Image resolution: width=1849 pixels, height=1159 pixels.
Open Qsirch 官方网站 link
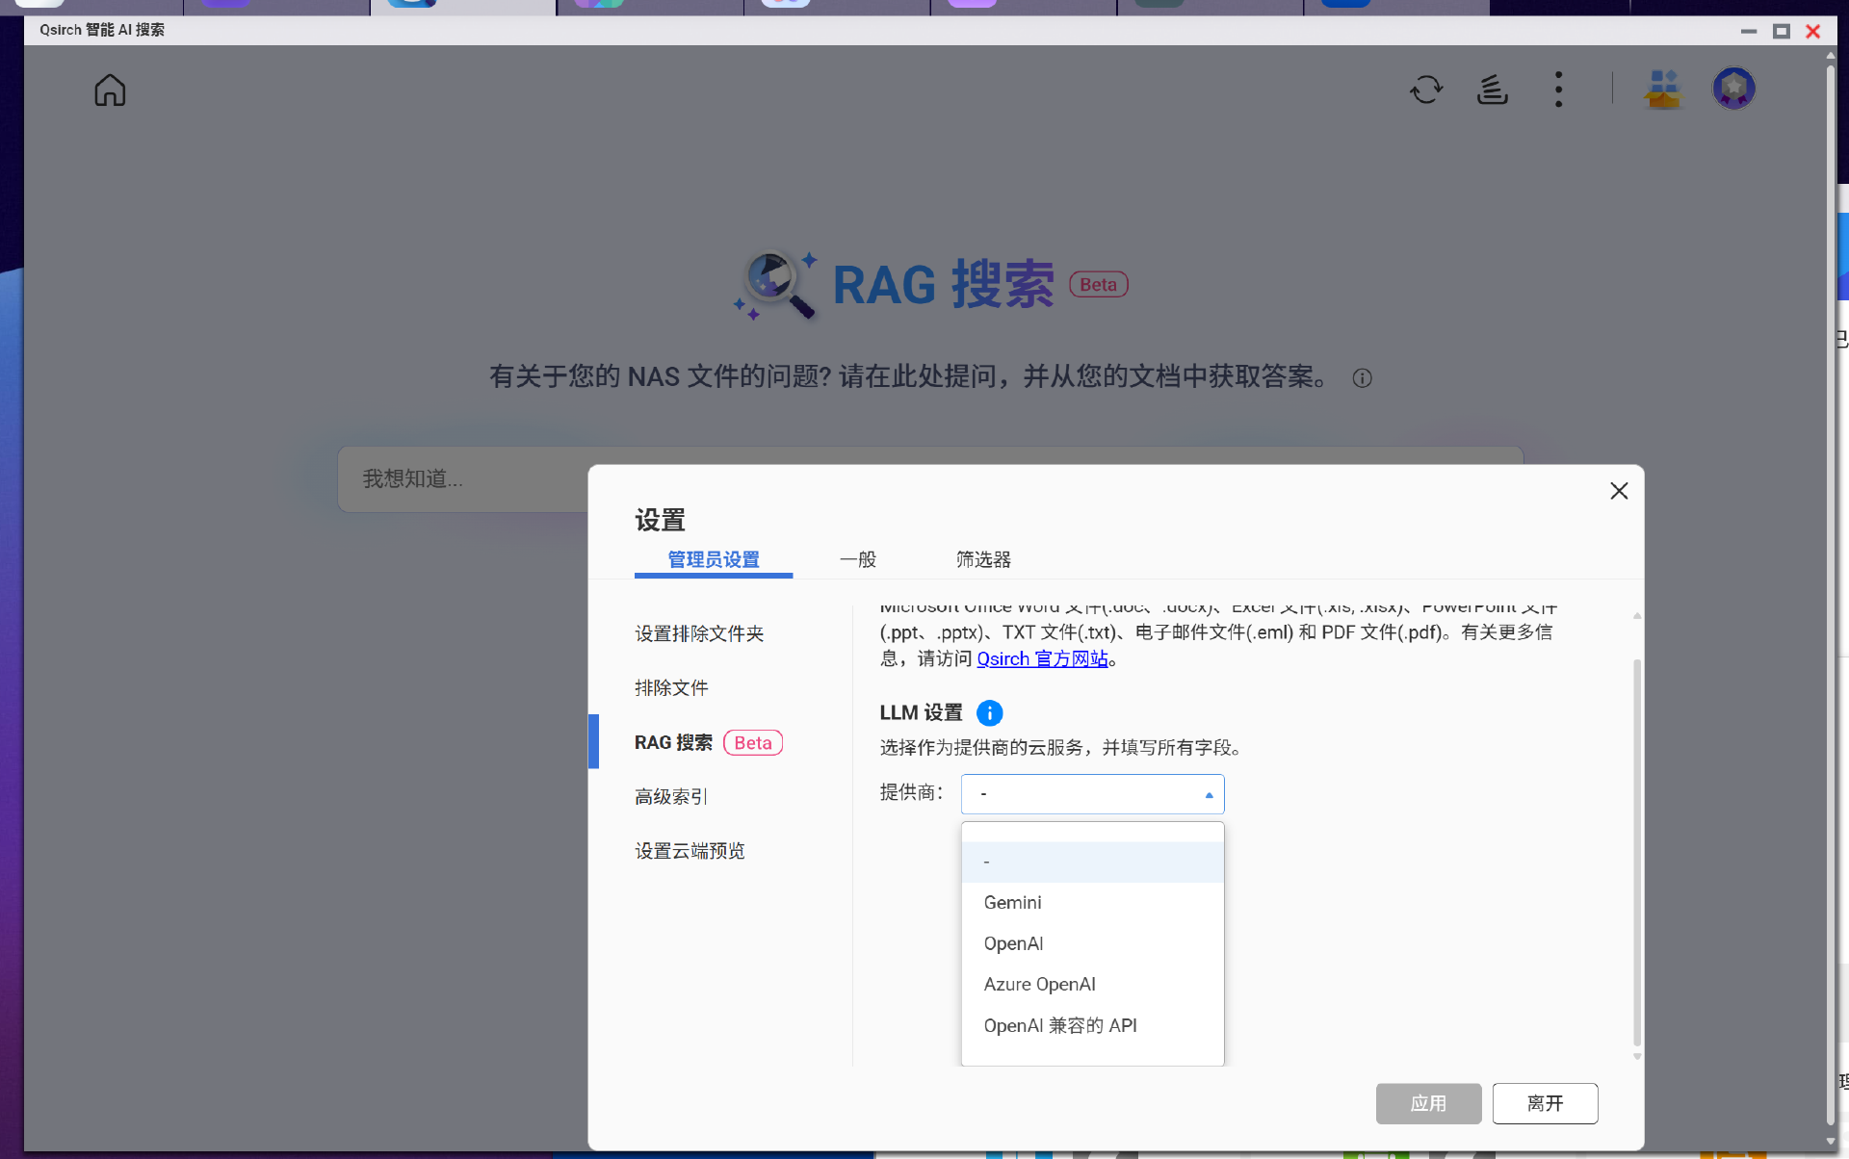point(1042,659)
